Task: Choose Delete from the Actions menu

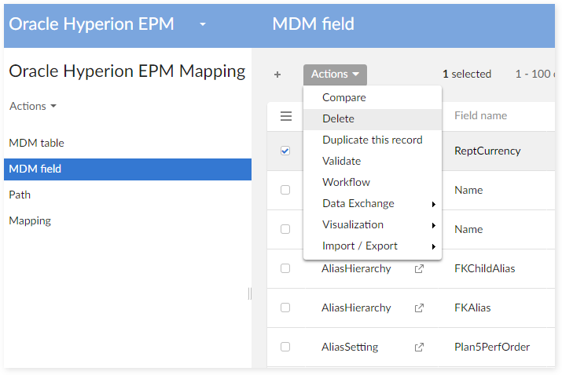Action: click(x=339, y=118)
